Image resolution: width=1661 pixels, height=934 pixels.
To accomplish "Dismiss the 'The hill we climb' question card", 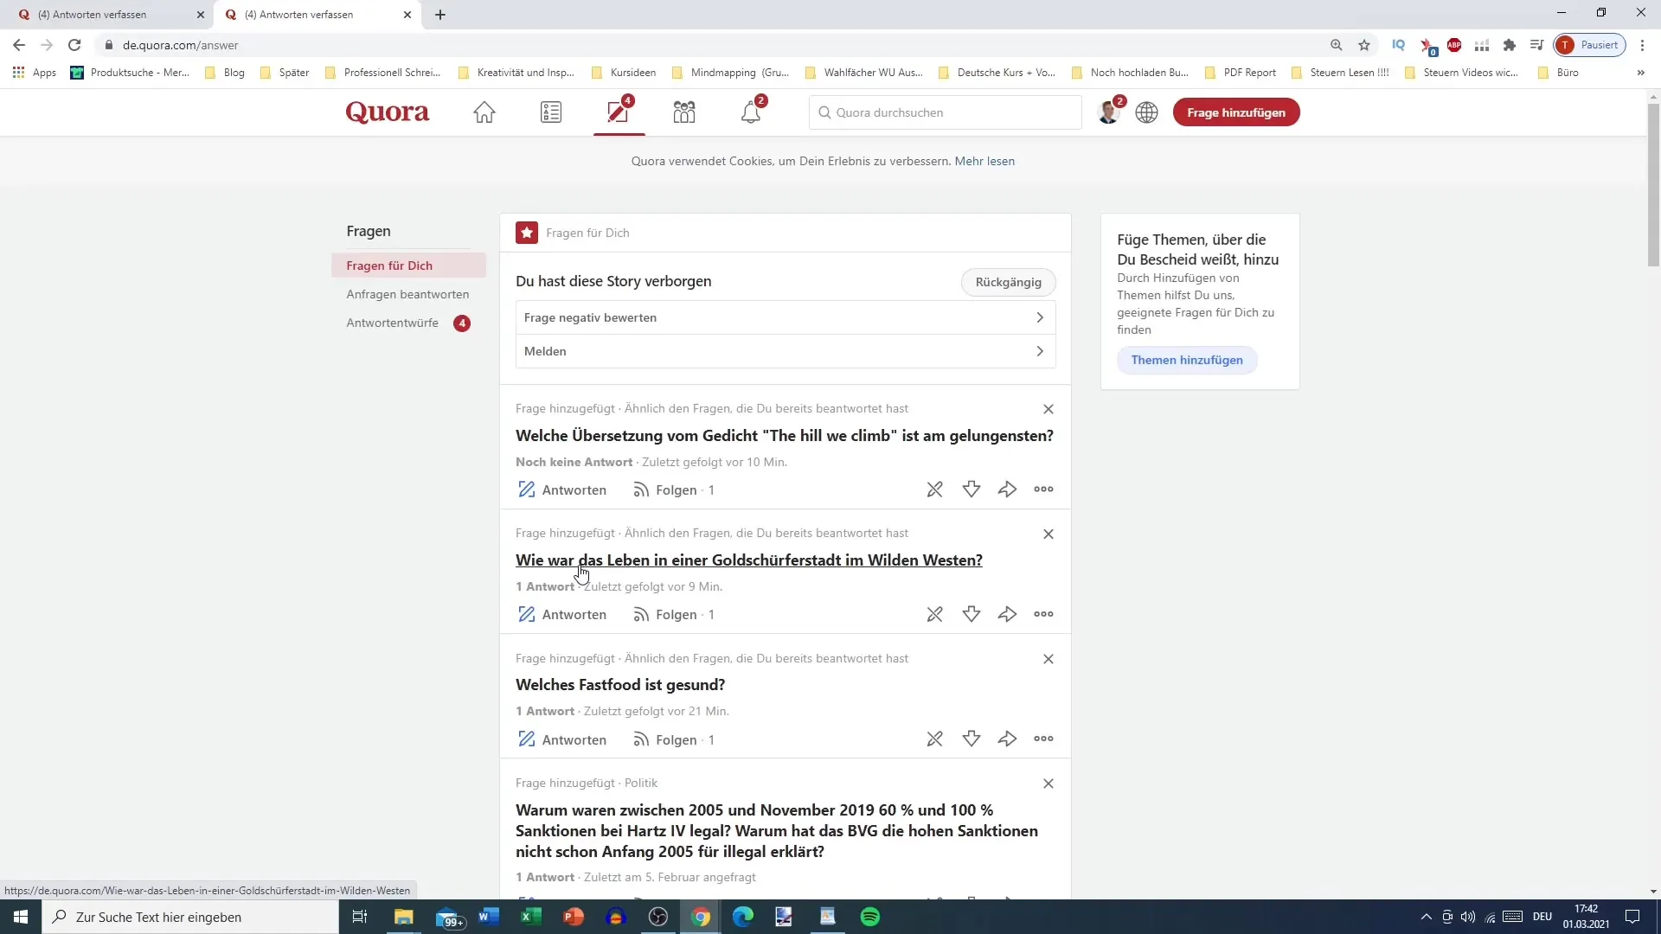I will pyautogui.click(x=1049, y=409).
